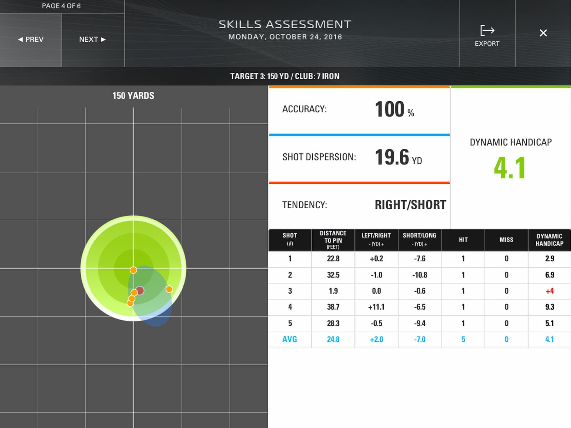Click the Left/Right column header
Screen dimensions: 571x428
[x=376, y=240]
